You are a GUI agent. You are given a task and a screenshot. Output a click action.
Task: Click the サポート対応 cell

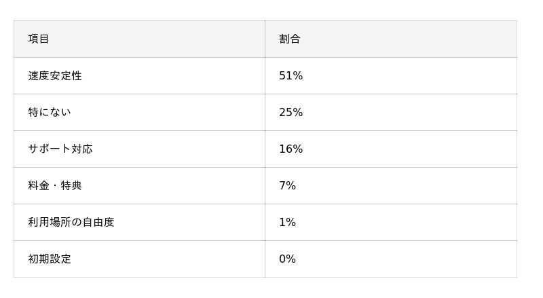(x=60, y=149)
